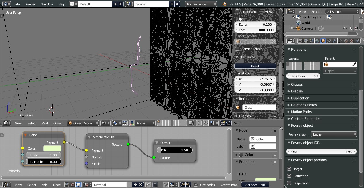Switch to the Render camera properties tab
This screenshot has width=364, height=188.
click(x=300, y=41)
